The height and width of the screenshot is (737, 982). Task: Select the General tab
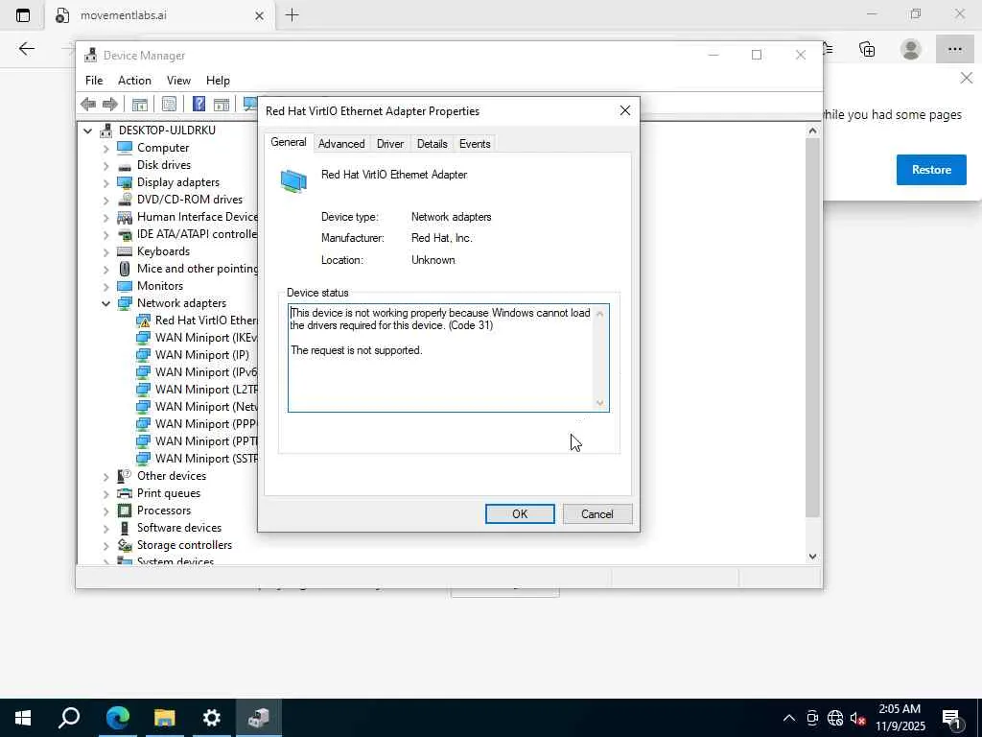pos(289,142)
